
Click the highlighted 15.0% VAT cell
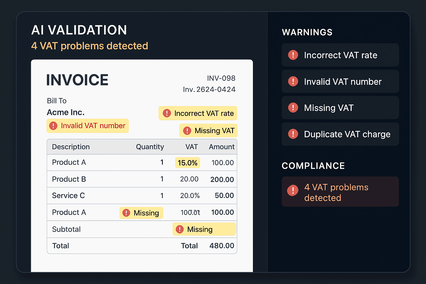click(187, 163)
